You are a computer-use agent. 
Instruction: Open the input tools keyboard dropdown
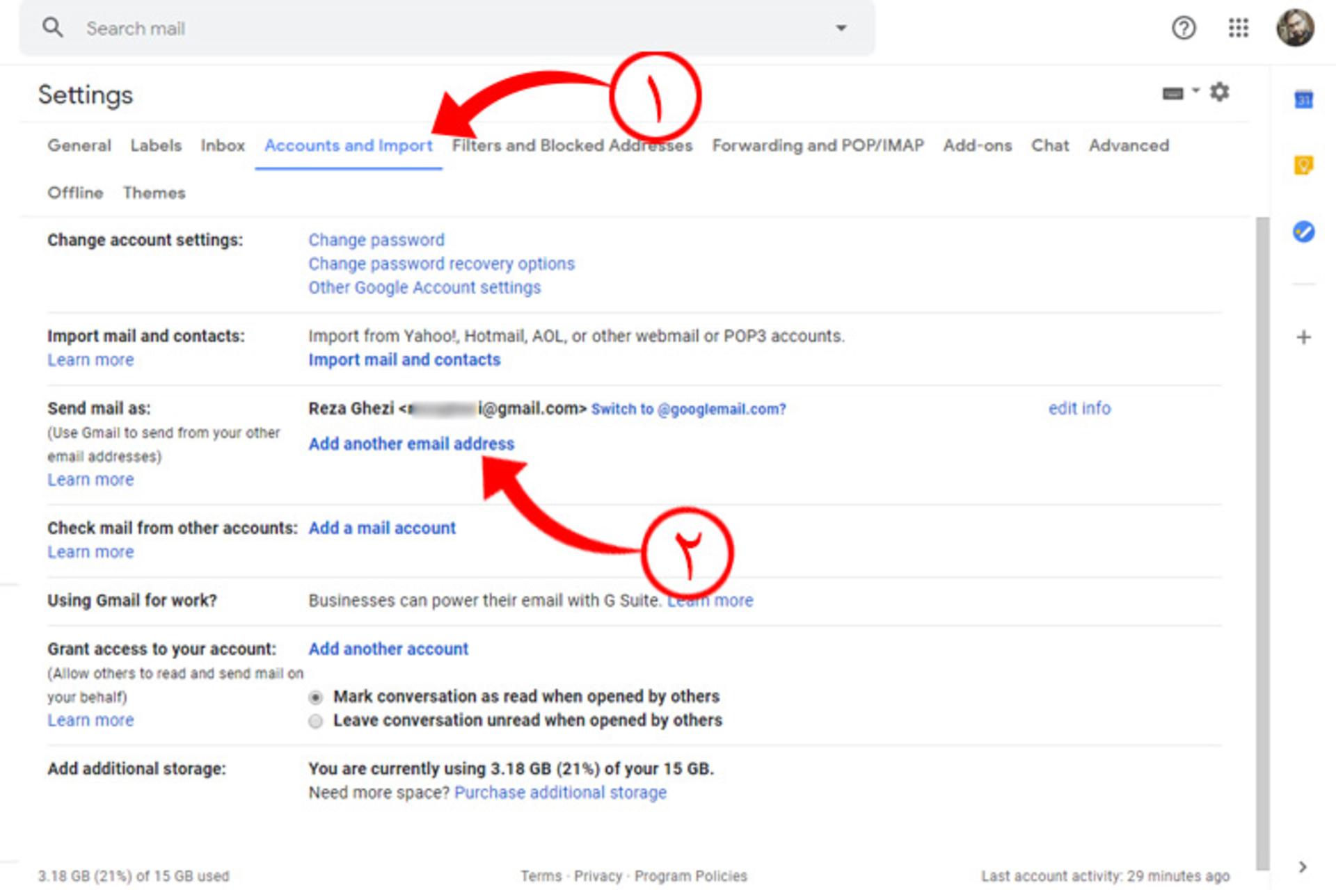tap(1181, 92)
